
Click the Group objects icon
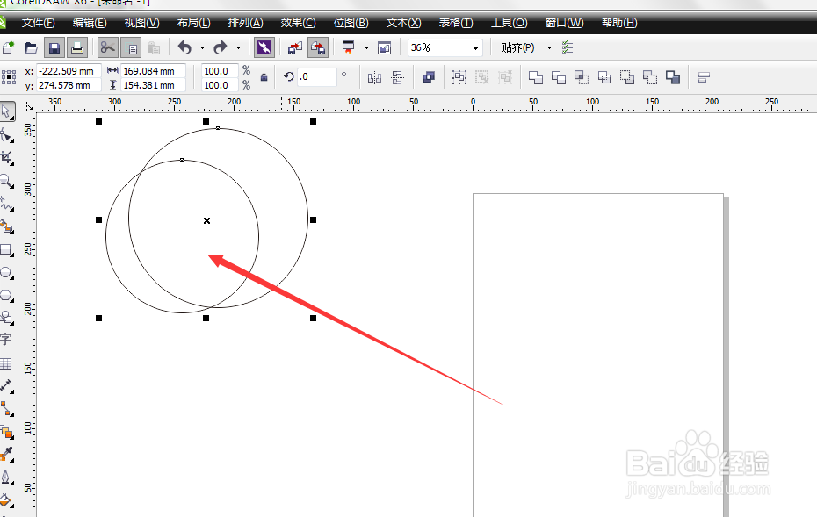coord(459,77)
